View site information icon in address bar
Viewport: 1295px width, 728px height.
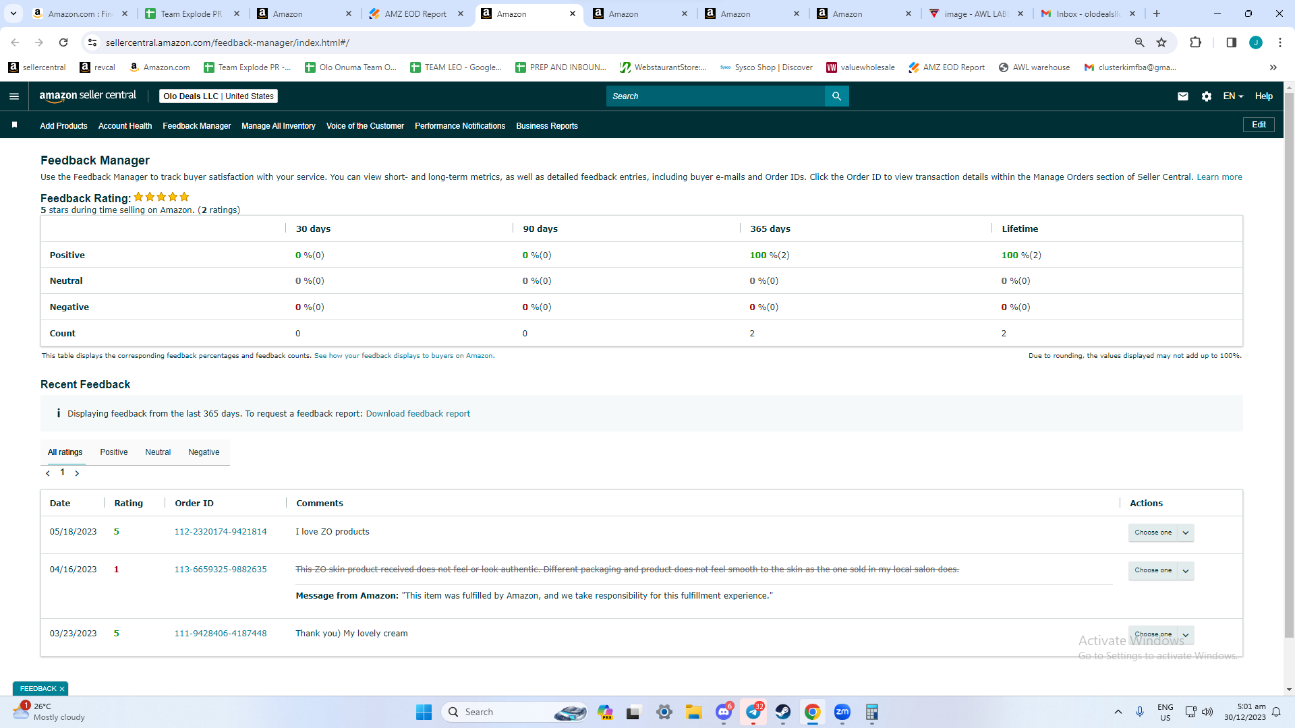tap(92, 42)
